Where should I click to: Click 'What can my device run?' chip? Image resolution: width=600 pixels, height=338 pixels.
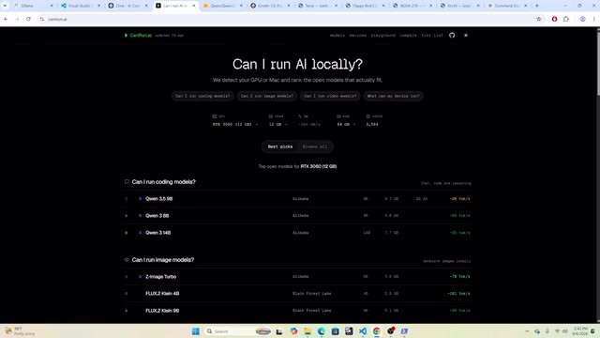[x=393, y=96]
